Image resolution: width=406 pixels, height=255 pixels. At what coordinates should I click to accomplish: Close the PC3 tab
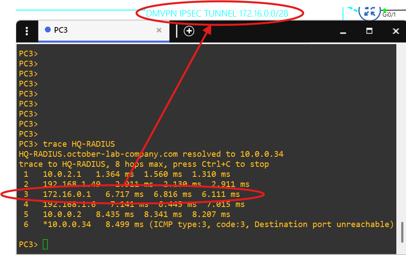tap(159, 30)
